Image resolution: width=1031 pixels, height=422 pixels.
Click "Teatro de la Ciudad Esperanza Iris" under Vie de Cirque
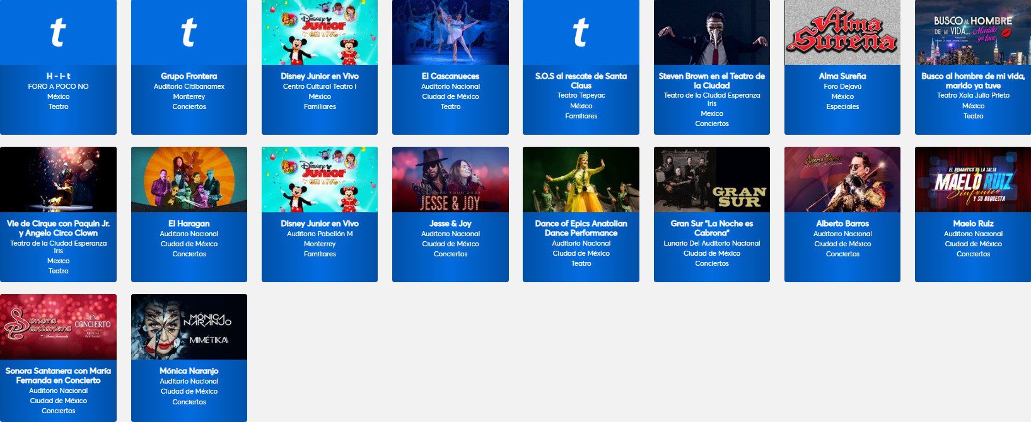tap(58, 247)
